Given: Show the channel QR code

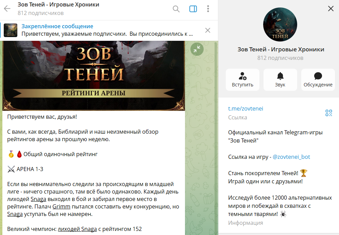Looking at the screenshot, I should point(328,113).
